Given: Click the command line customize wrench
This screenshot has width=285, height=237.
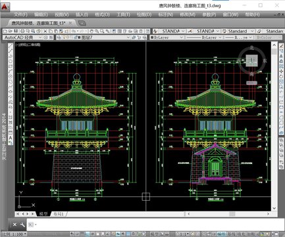Looking at the screenshot, I should pyautogui.click(x=22, y=224).
